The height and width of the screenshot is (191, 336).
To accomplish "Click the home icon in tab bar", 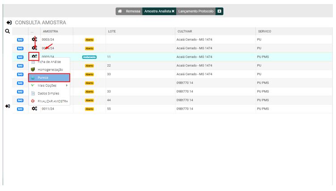I will coord(120,11).
